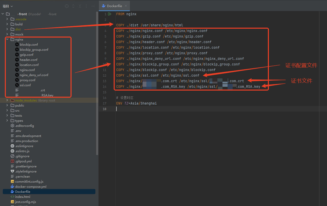
Task: Collapse the project root folder chevron
Action: 3,14
